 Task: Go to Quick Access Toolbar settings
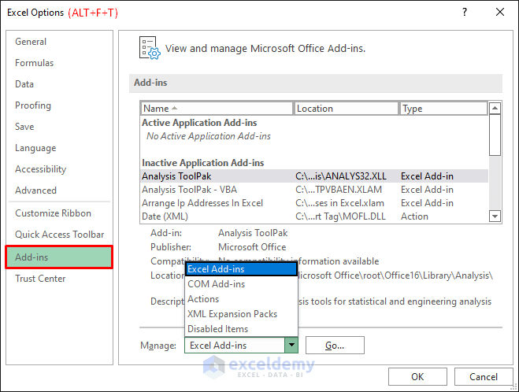tap(59, 235)
